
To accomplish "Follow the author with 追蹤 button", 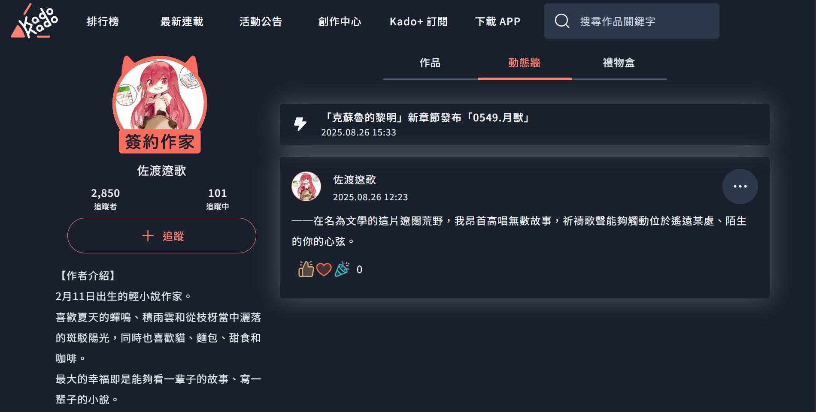I will tap(162, 236).
